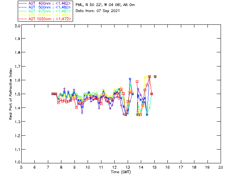
Task: Click the 1.5 y-axis tick label
Action: point(17,94)
